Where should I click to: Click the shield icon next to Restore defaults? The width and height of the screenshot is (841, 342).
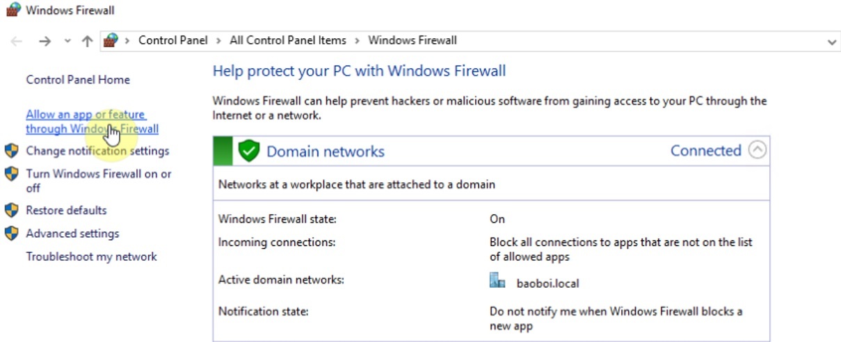point(11,210)
